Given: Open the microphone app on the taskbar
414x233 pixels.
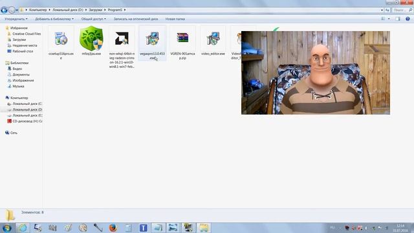Looking at the screenshot, I should click(98, 228).
